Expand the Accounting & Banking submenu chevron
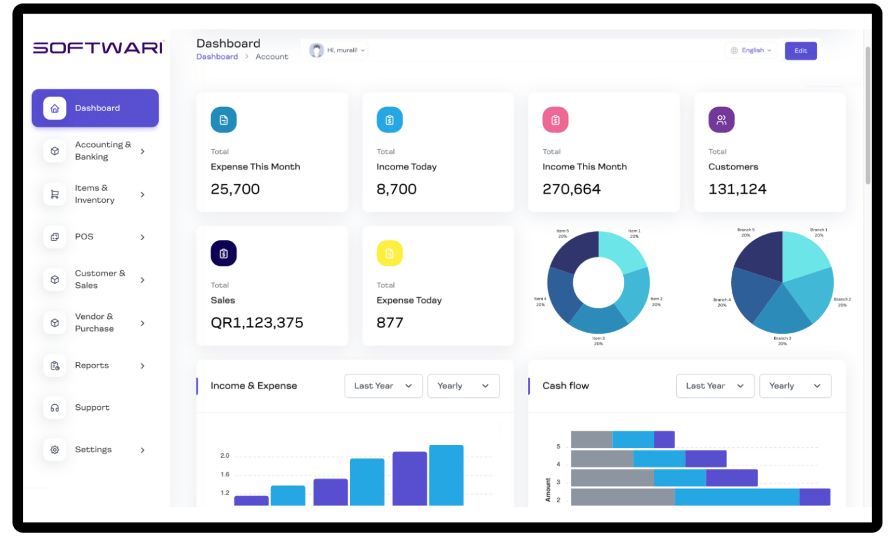895x537 pixels. tap(143, 152)
